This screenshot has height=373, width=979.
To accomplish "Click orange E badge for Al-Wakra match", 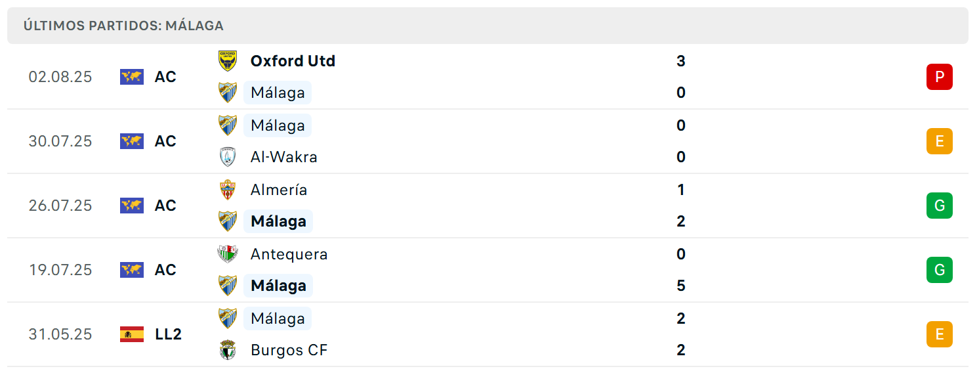I will pyautogui.click(x=940, y=141).
